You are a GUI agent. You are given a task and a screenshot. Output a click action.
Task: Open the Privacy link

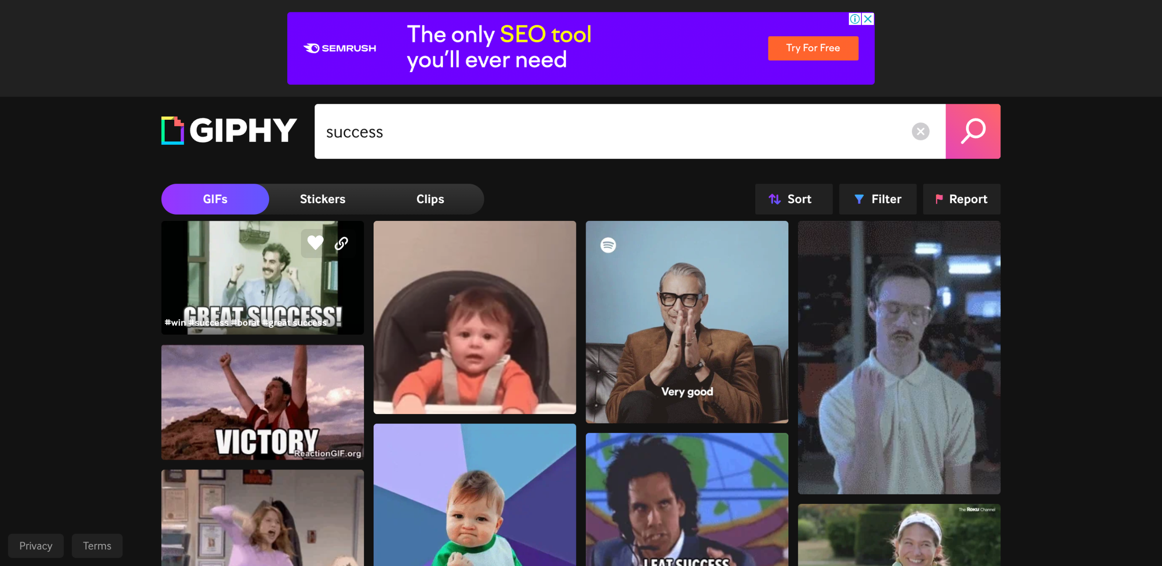tap(36, 546)
